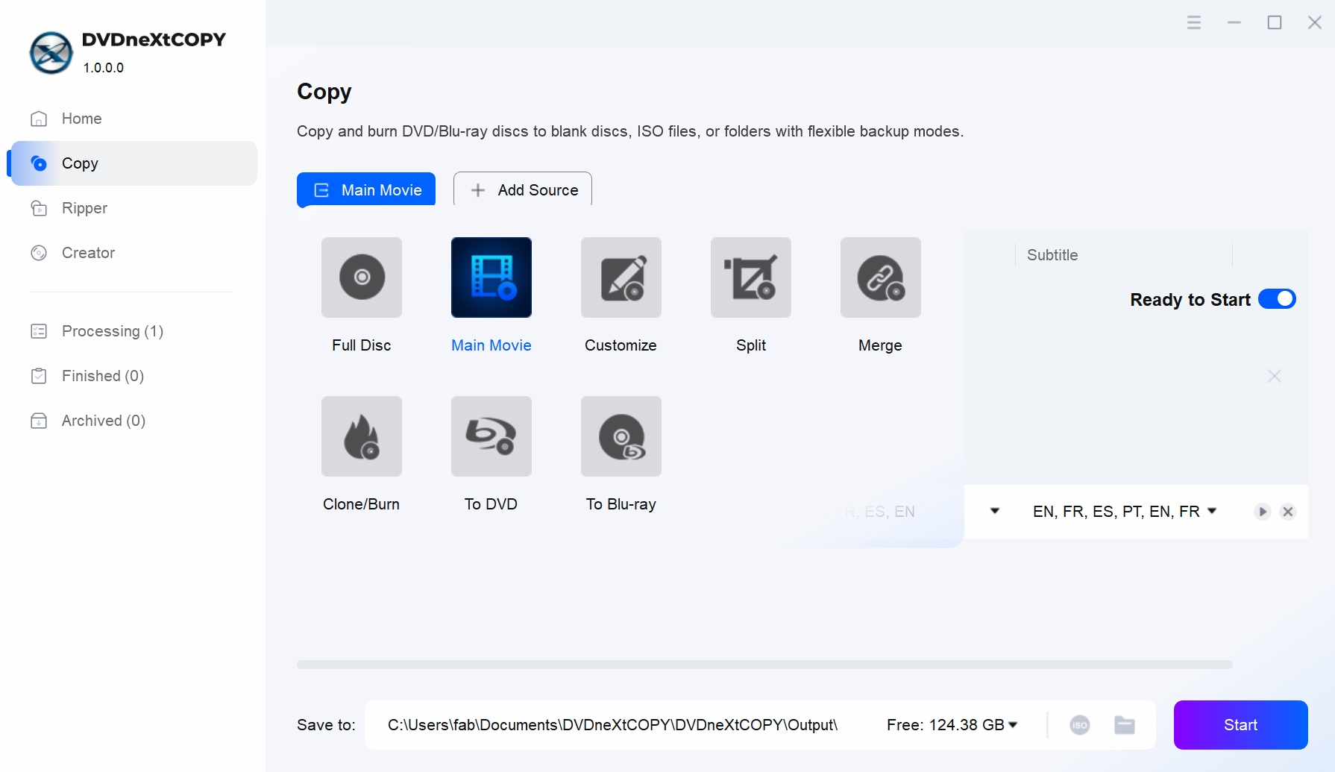The width and height of the screenshot is (1335, 772).
Task: View Processing (1) task list
Action: click(x=134, y=331)
